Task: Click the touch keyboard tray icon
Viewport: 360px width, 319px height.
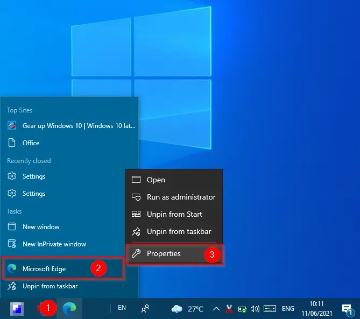Action: [x=270, y=309]
